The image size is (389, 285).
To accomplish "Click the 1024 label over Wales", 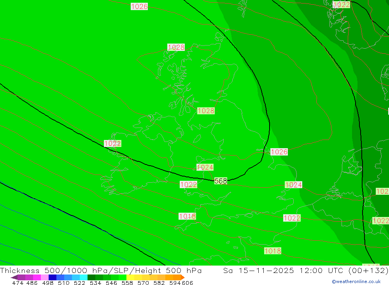I will click(x=205, y=167).
